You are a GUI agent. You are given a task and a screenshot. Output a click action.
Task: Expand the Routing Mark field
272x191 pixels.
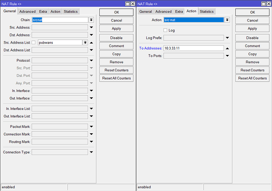click(x=91, y=142)
